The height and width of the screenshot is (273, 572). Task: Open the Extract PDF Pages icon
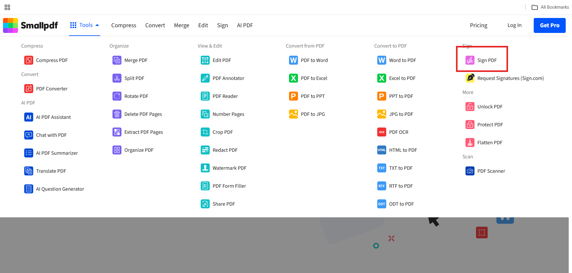[117, 132]
